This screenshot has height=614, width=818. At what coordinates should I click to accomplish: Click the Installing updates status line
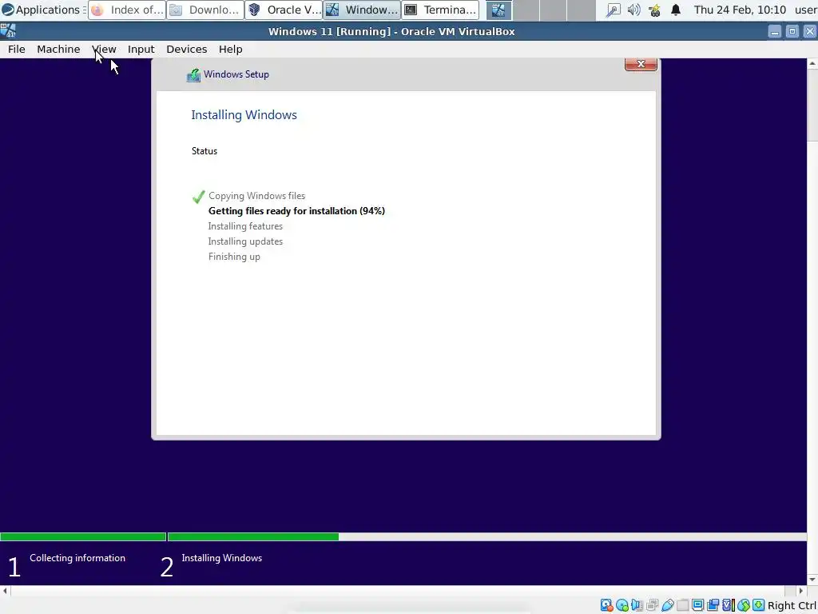[245, 241]
